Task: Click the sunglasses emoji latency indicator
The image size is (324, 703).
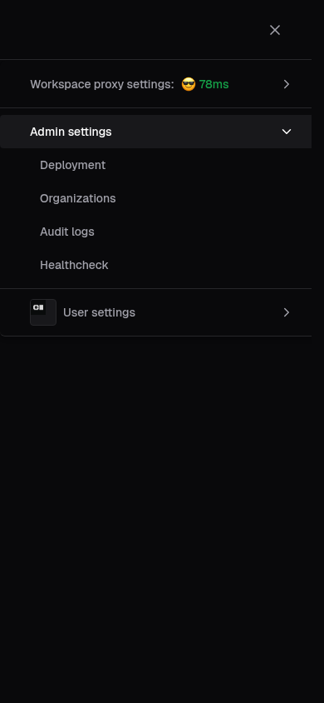Action: (189, 84)
